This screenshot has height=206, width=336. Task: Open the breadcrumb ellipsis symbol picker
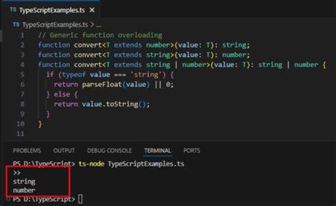[98, 25]
